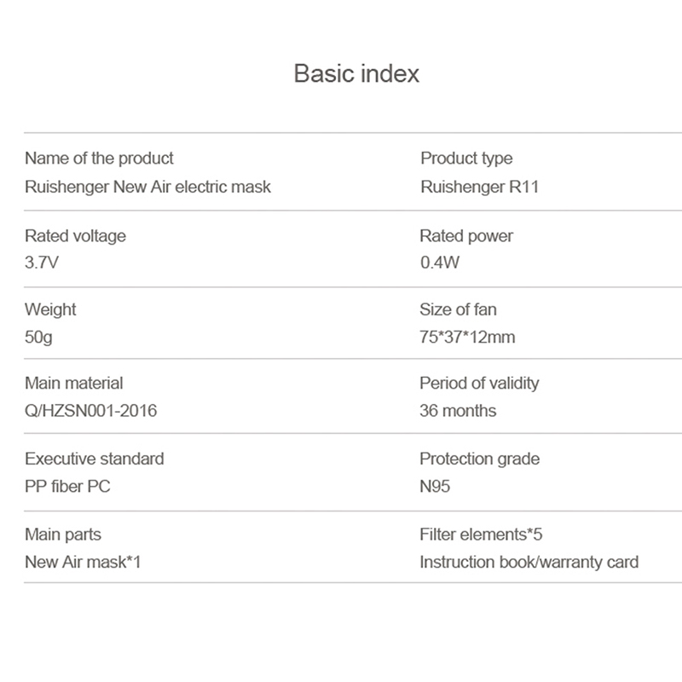Click the 'Rated power' label
The height and width of the screenshot is (682, 682).
(465, 235)
